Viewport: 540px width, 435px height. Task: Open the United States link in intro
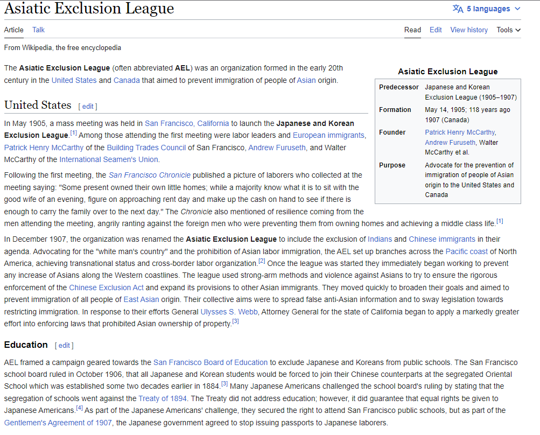coord(74,80)
